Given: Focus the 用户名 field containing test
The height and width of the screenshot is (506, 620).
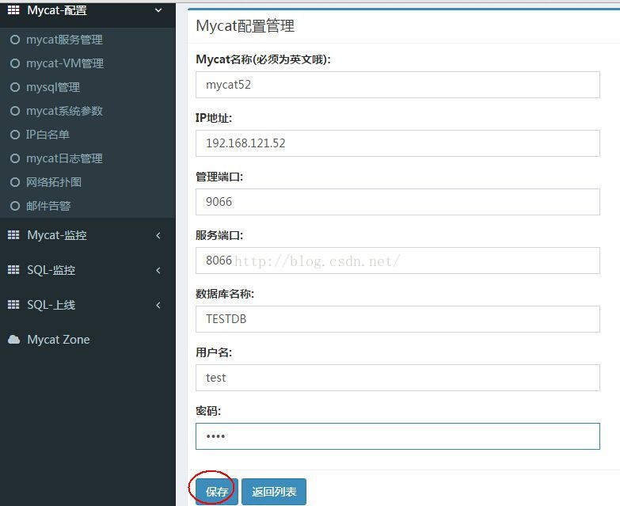Looking at the screenshot, I should 397,377.
